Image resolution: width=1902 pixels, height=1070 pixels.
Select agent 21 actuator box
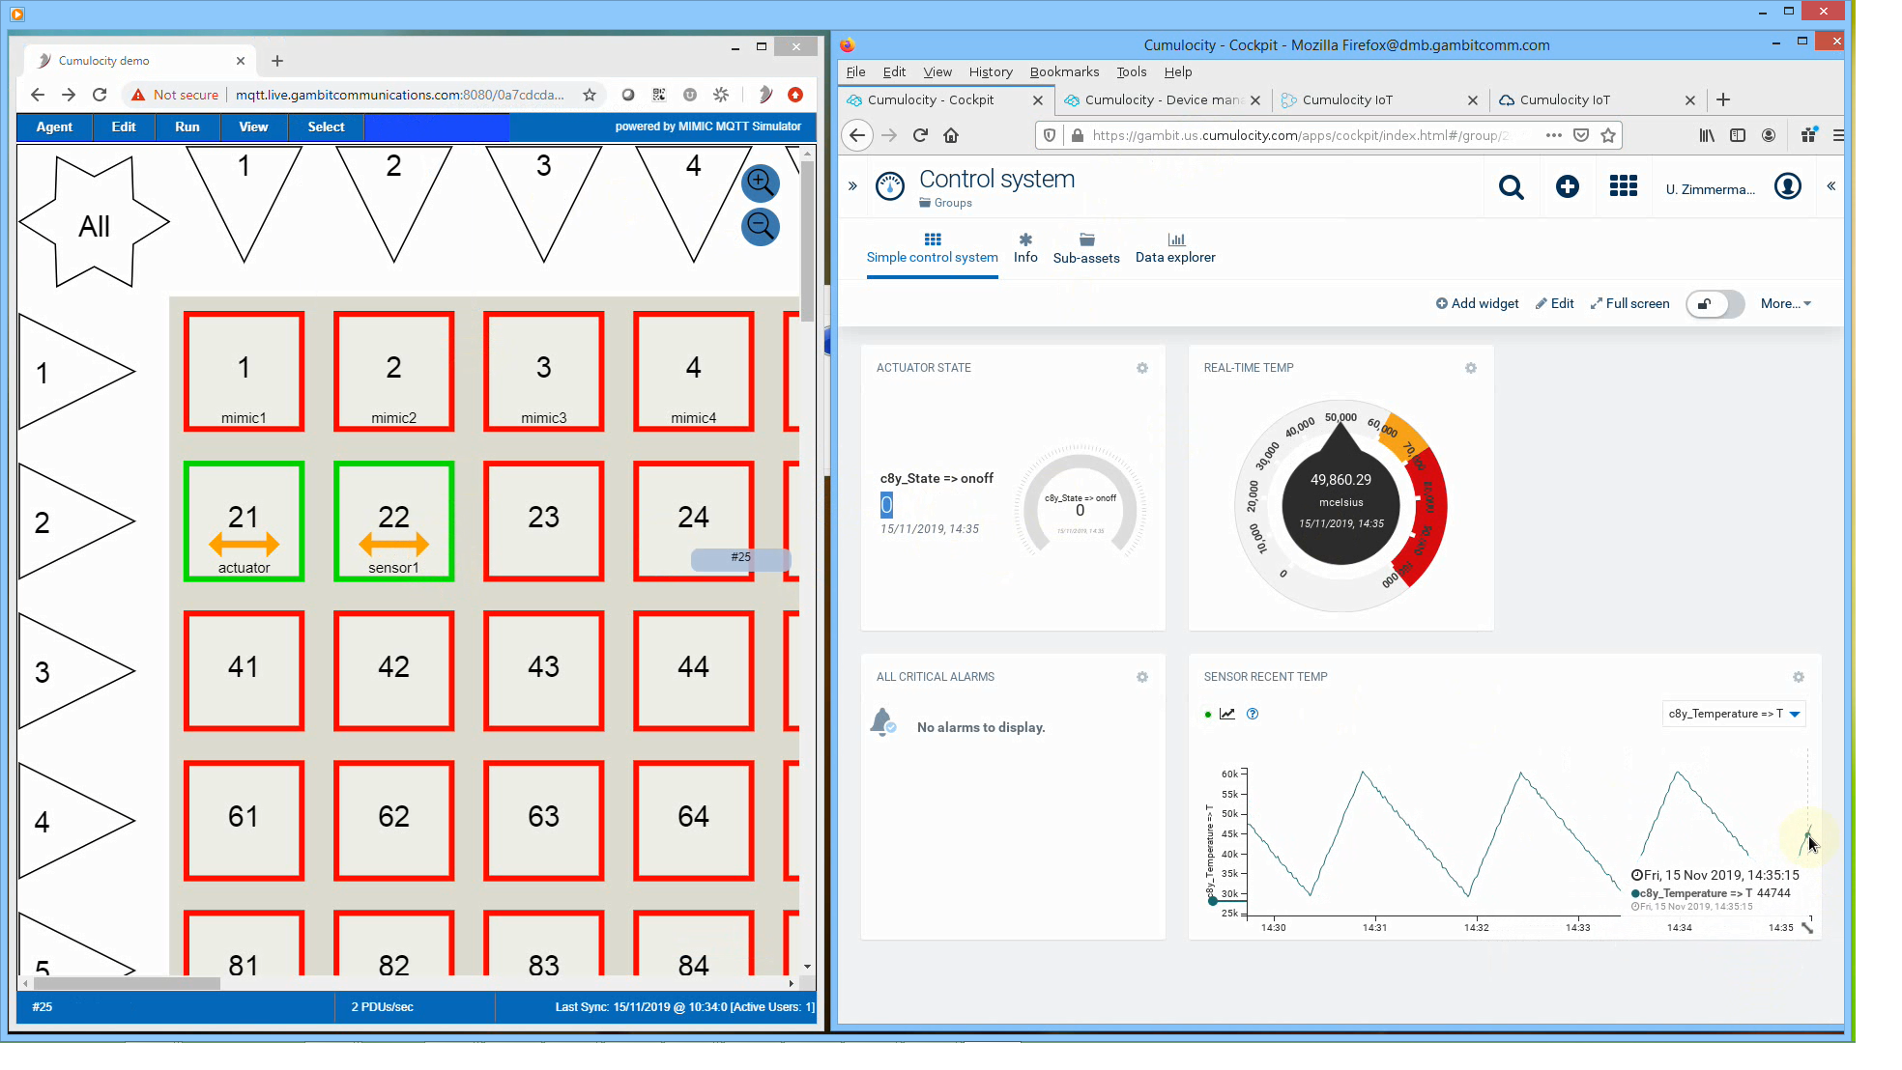tap(244, 521)
